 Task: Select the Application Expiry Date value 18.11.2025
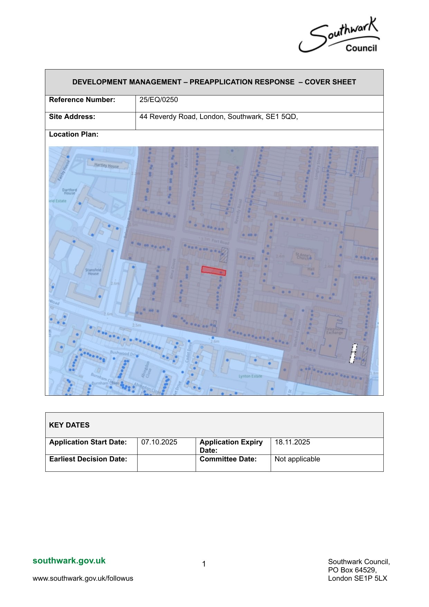pos(292,442)
